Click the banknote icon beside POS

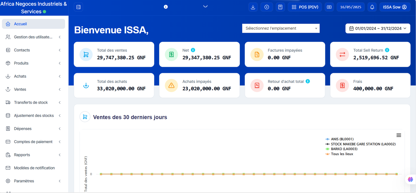point(329,7)
